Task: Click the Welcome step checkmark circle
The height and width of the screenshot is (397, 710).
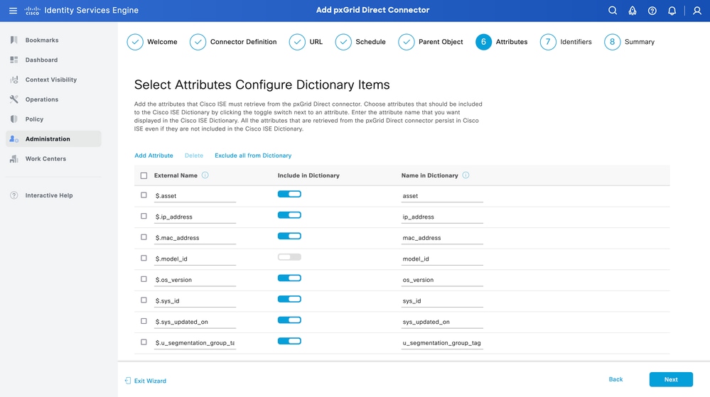Action: [x=135, y=42]
